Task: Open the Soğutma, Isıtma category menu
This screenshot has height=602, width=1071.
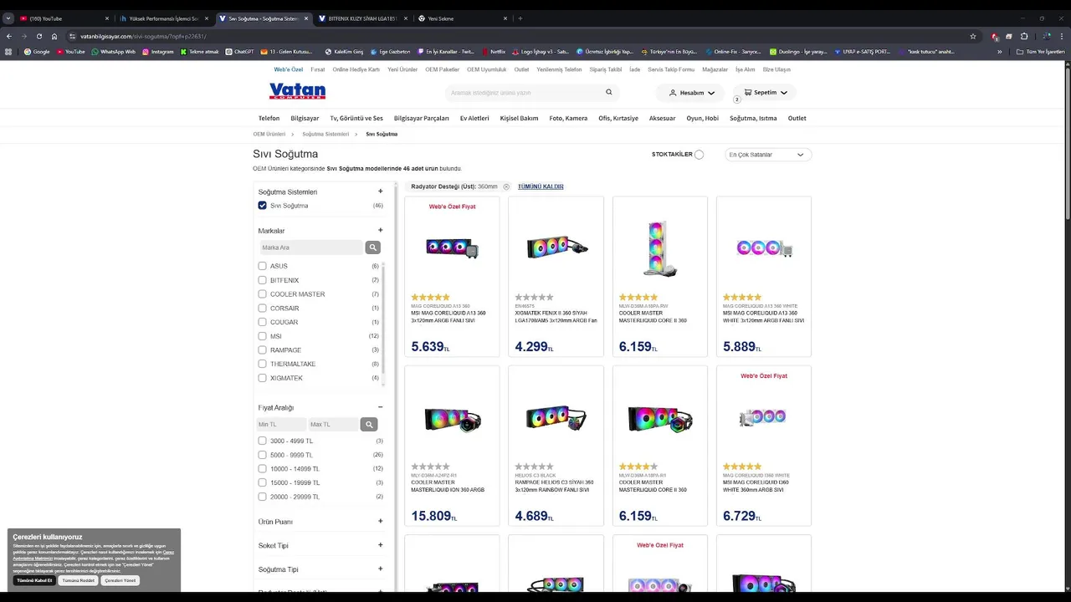Action: click(753, 118)
